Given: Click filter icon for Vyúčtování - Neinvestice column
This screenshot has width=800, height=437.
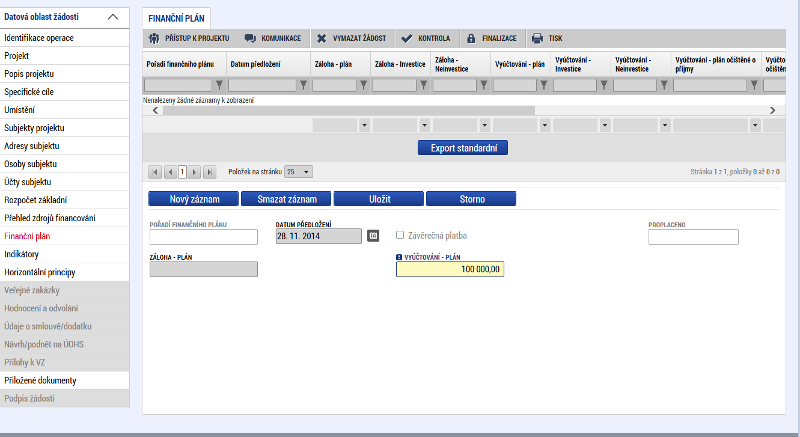Looking at the screenshot, I should click(664, 85).
